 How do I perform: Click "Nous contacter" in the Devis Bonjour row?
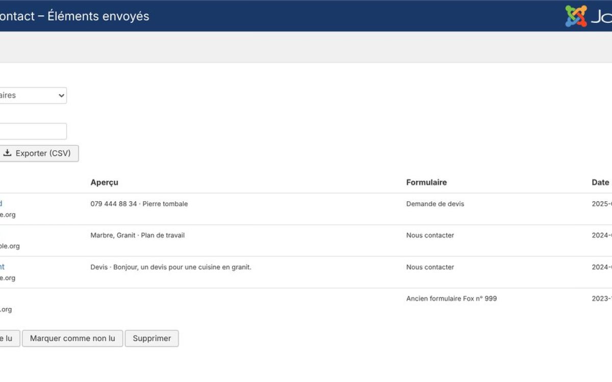[430, 267]
